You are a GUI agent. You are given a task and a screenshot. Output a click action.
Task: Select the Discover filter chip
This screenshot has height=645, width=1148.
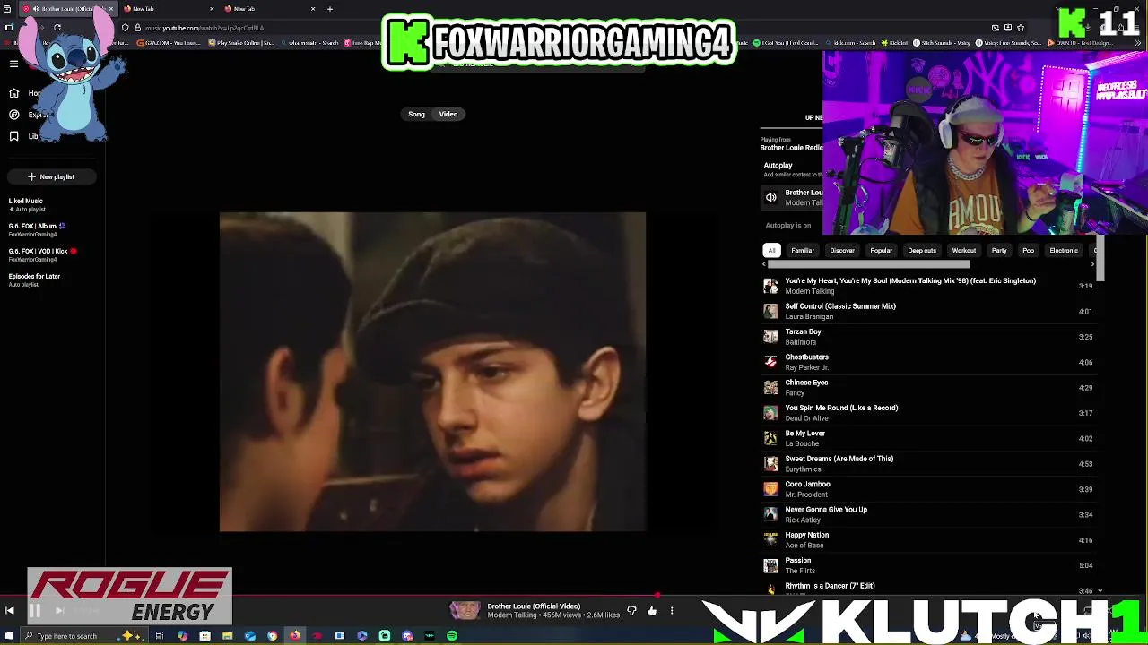(x=842, y=250)
